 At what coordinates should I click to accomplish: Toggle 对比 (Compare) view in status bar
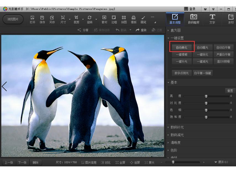(x=105, y=163)
